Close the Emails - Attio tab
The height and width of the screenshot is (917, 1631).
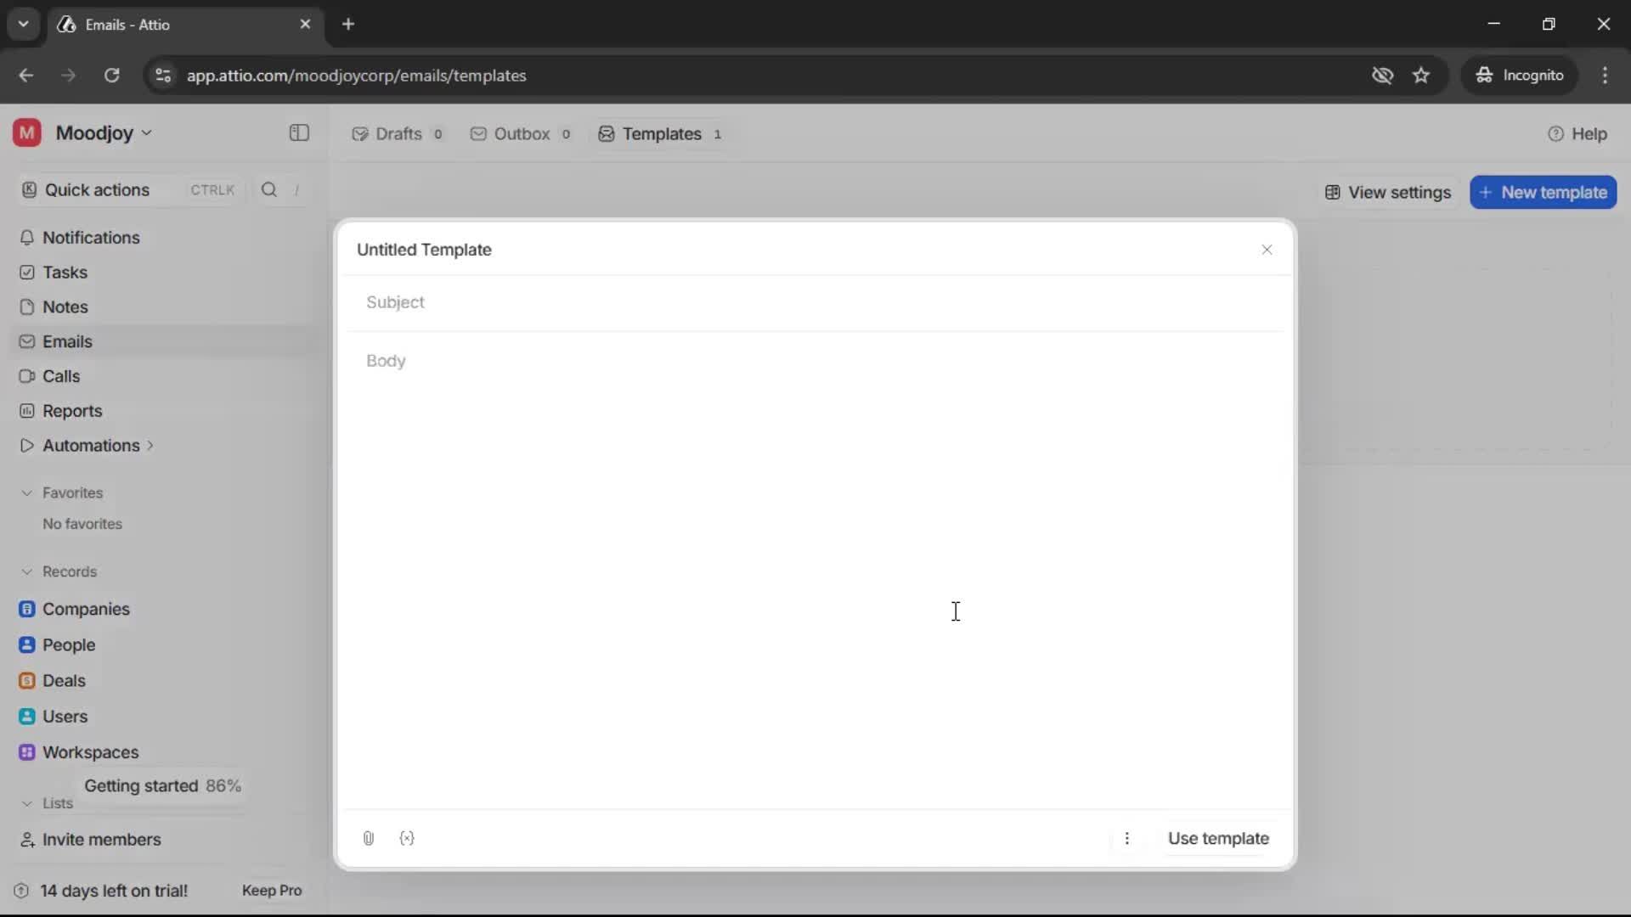(x=305, y=25)
